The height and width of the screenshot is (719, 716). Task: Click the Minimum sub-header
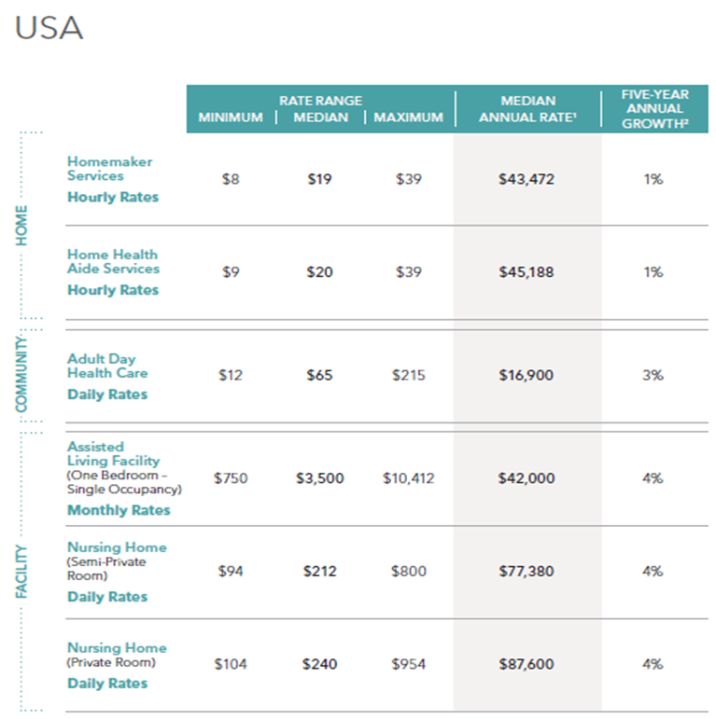231,118
